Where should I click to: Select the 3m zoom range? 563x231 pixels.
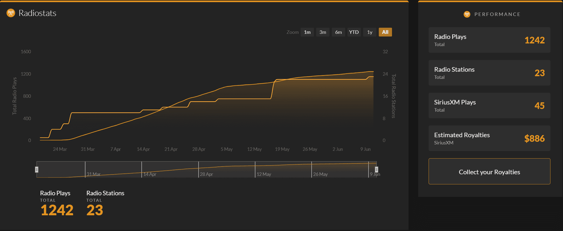323,32
